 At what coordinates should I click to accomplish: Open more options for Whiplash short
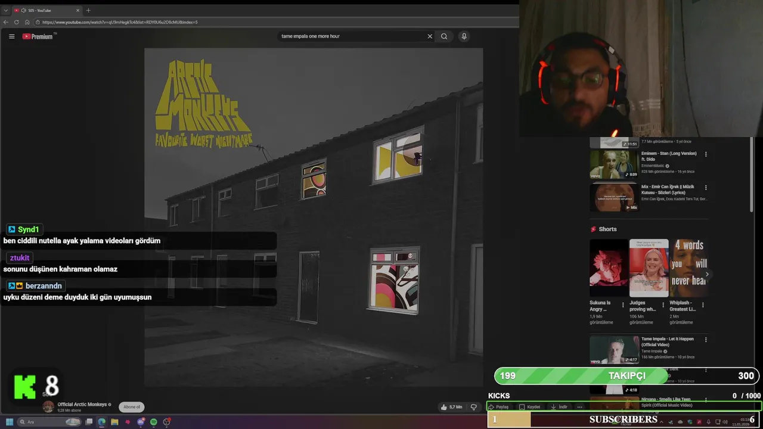point(702,305)
